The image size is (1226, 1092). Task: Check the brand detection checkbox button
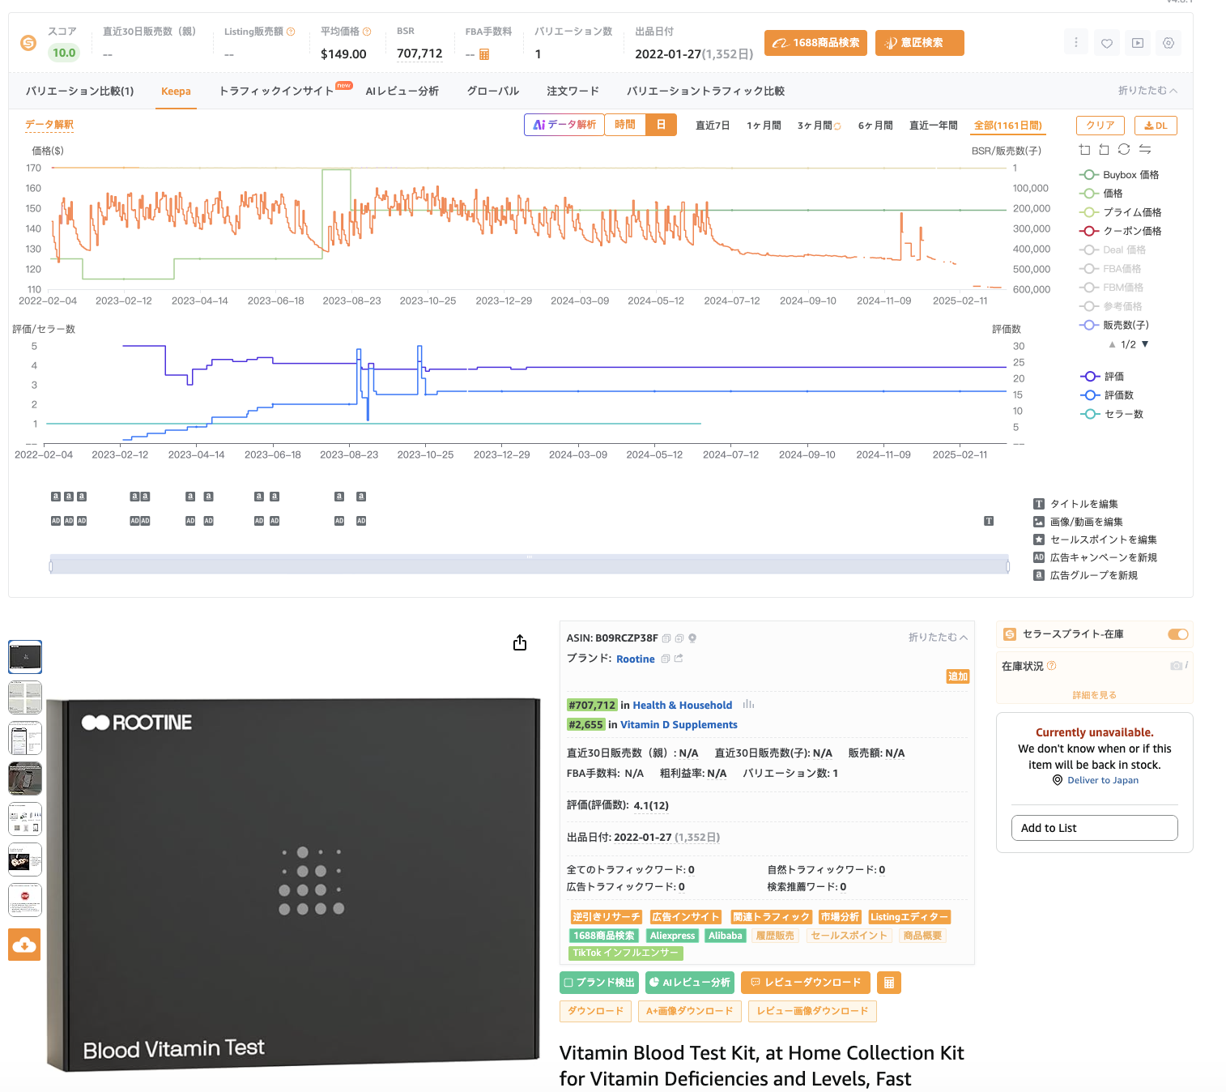[599, 983]
